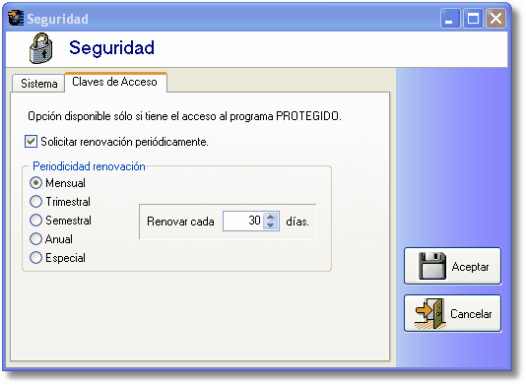Click the padlock Seguridad header icon

(41, 48)
